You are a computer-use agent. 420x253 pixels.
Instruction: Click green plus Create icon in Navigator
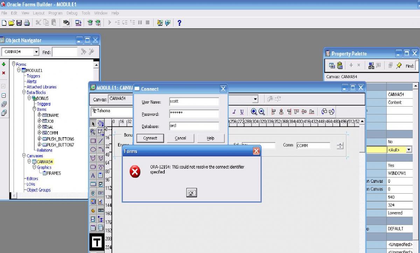click(x=3, y=64)
